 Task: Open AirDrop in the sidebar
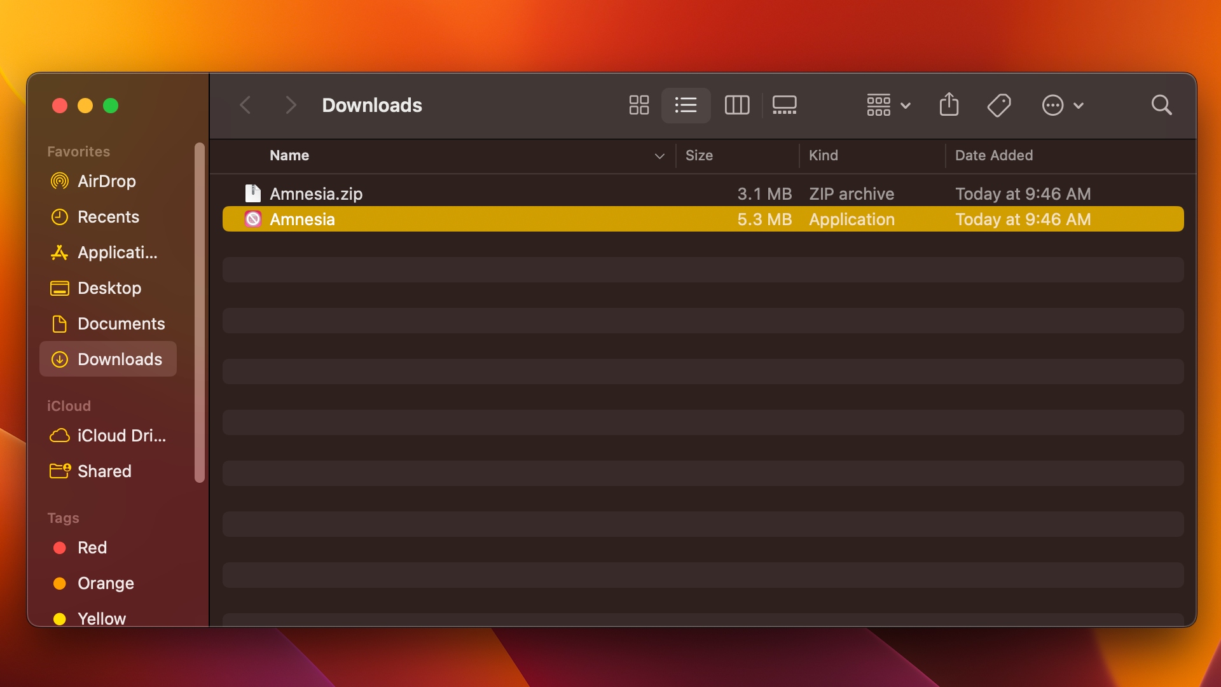click(x=108, y=181)
